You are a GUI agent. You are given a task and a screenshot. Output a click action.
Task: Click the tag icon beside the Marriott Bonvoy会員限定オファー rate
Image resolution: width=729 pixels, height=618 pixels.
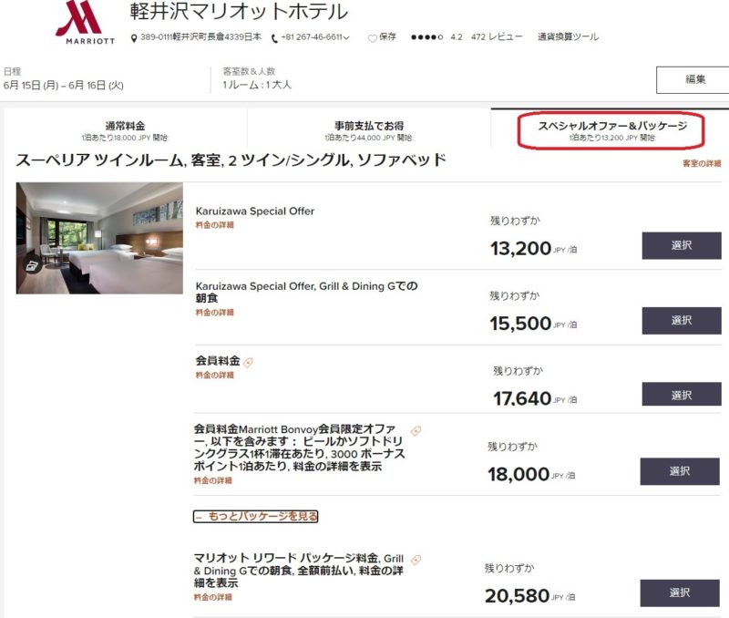(x=416, y=430)
